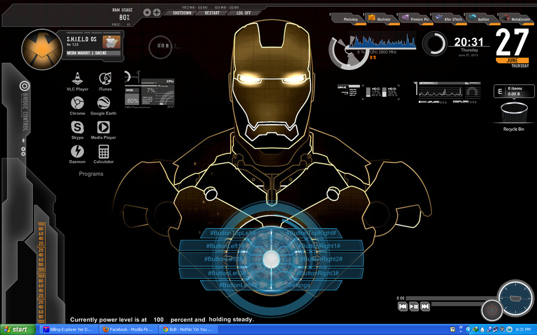Skip to previous track in player
Image resolution: width=537 pixels, height=335 pixels.
(x=403, y=307)
